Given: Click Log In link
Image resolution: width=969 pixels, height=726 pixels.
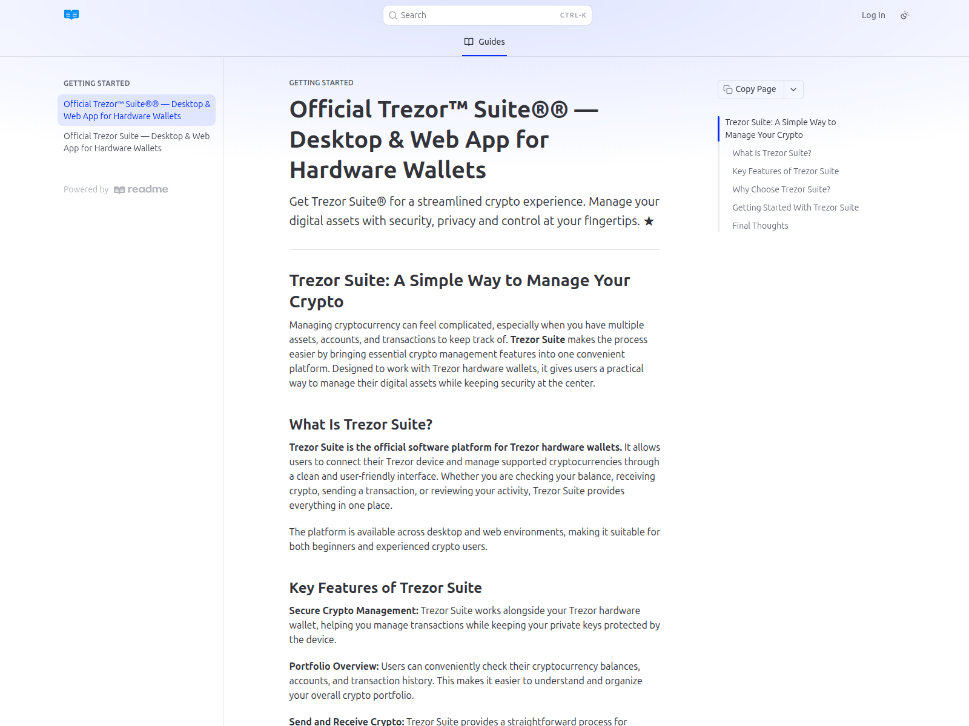Looking at the screenshot, I should pos(873,15).
